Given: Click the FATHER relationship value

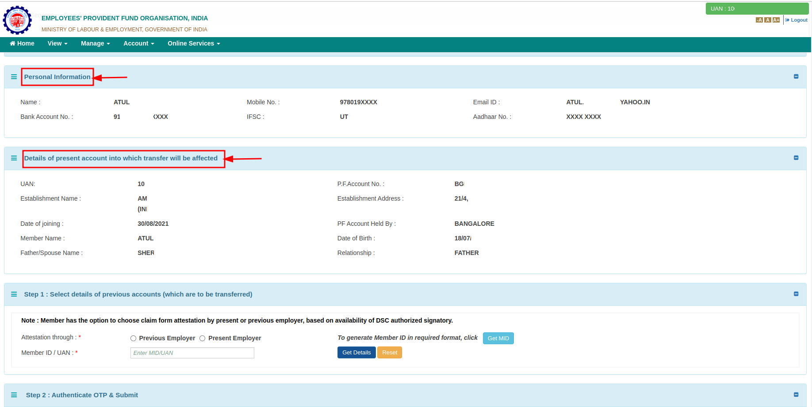Looking at the screenshot, I should click(466, 253).
